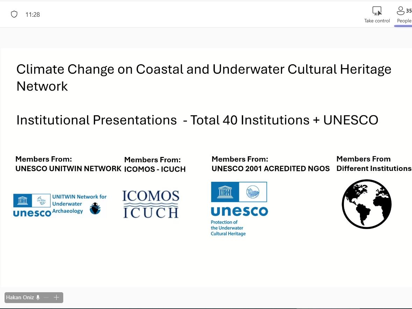Click the ICOMOS ICUCH logo
This screenshot has width=412, height=309.
coord(151,204)
